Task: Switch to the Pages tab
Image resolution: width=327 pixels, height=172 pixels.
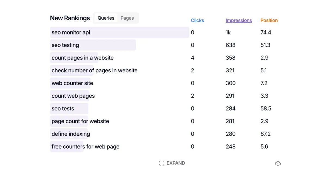Action: pos(127,18)
